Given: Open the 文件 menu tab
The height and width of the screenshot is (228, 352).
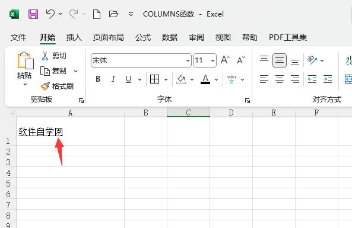Looking at the screenshot, I should tap(18, 37).
